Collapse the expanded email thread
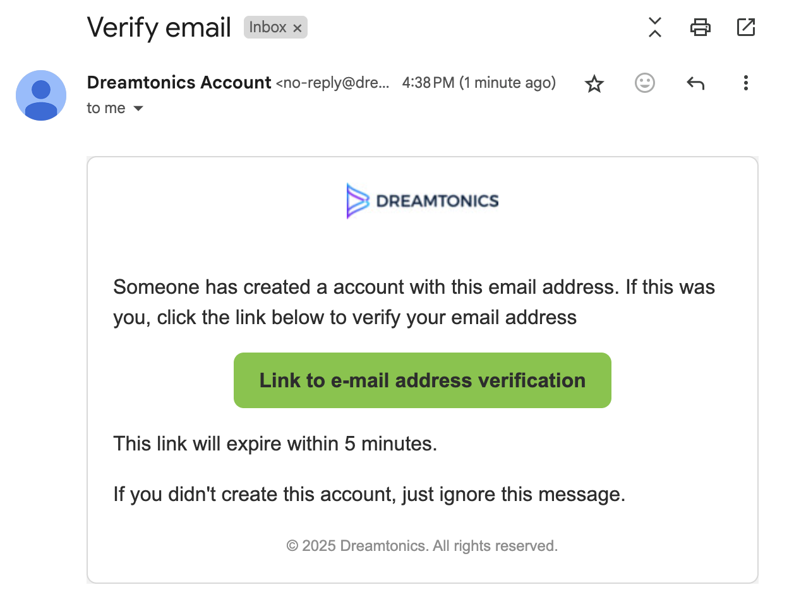Viewport: 794px width, 616px height. (x=654, y=27)
